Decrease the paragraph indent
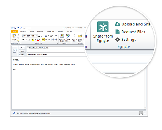This screenshot has width=162, height=130. point(54,40)
